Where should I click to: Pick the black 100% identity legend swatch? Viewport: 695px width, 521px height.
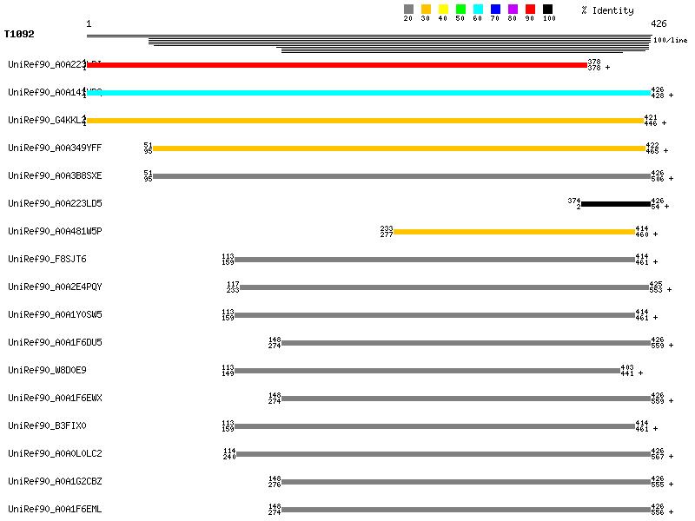pos(547,10)
